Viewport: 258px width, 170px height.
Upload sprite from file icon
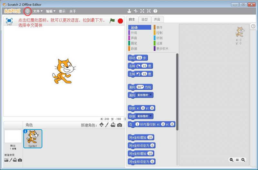point(113,125)
